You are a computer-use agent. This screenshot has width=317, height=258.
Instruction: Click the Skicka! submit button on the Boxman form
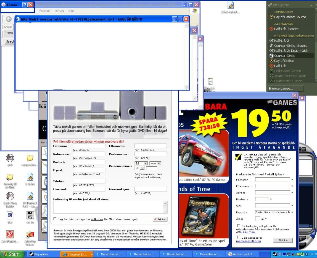[x=160, y=219]
